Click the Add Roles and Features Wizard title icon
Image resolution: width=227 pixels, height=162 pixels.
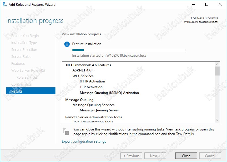coord(5,5)
